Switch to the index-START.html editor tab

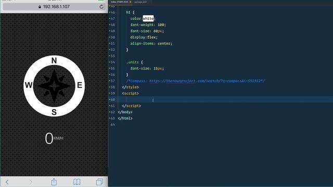pyautogui.click(x=120, y=2)
